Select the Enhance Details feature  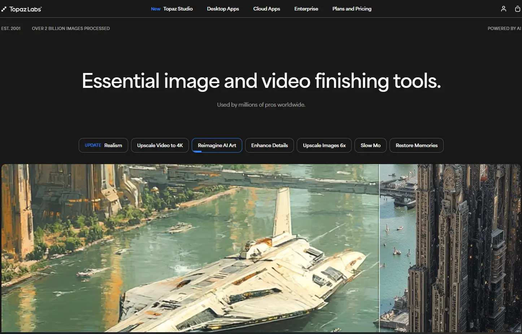pos(269,145)
